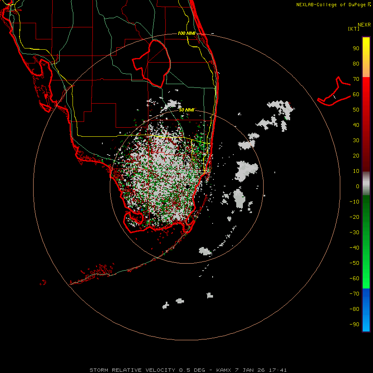This screenshot has height=373, width=373.
Task: Click the -80 value on the velocity scale
Action: coord(354,309)
